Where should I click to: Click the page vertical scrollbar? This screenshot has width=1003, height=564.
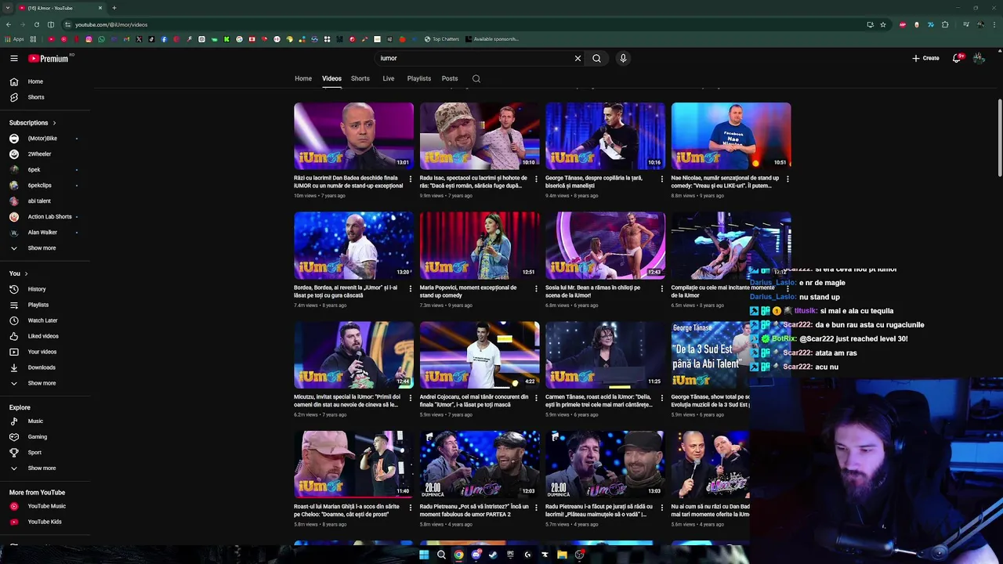click(x=999, y=139)
